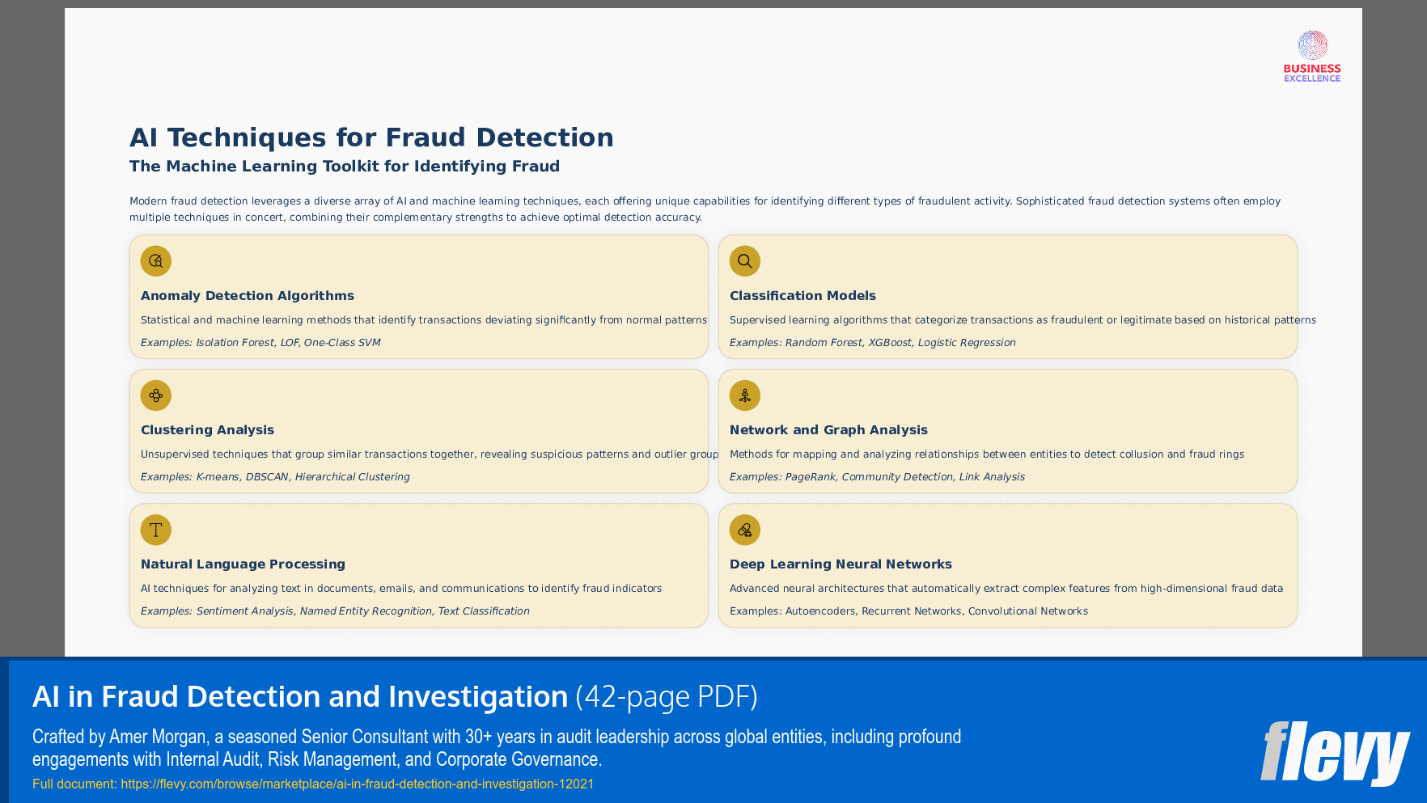
Task: Click the slide title AI Techniques for Fraud Detection
Action: (x=371, y=137)
